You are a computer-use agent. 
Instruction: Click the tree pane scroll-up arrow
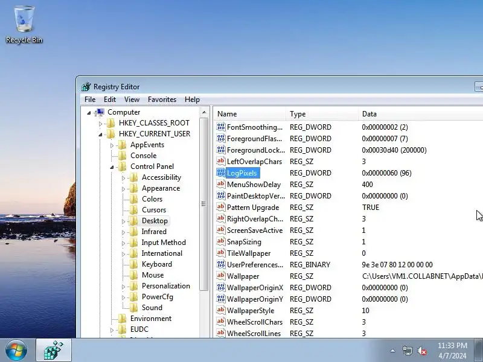click(204, 112)
